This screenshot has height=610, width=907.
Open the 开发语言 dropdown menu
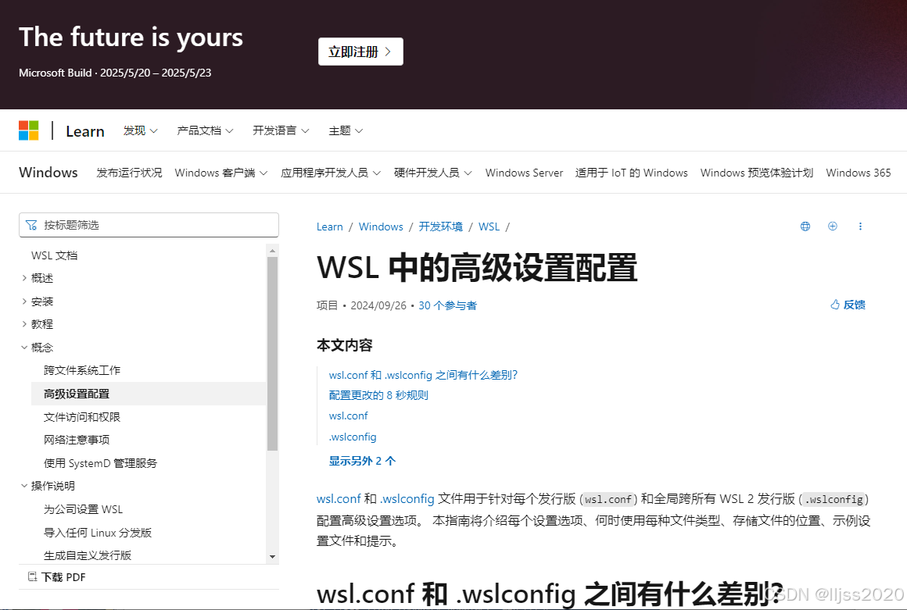(x=281, y=131)
